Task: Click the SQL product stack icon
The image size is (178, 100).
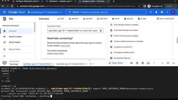Action: pos(4,19)
